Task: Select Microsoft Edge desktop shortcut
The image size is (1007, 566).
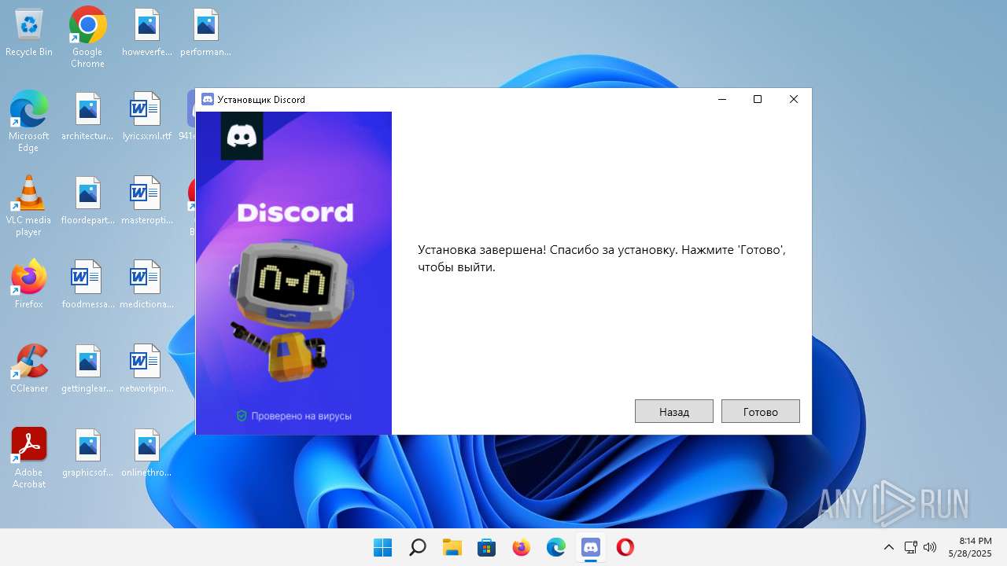Action: (x=29, y=122)
